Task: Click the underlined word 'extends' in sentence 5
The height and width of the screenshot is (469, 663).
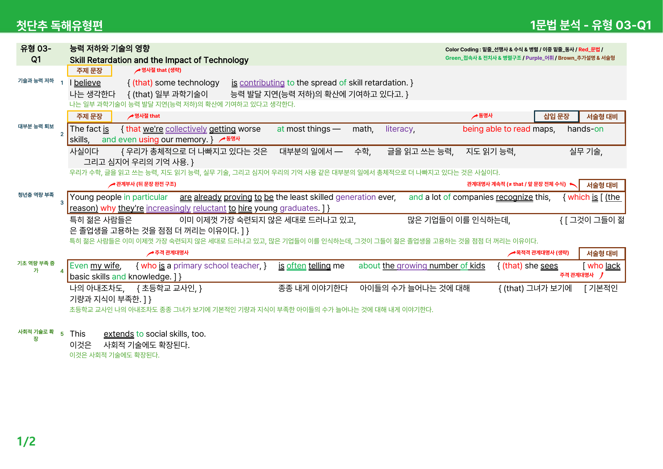Action: pos(119,334)
